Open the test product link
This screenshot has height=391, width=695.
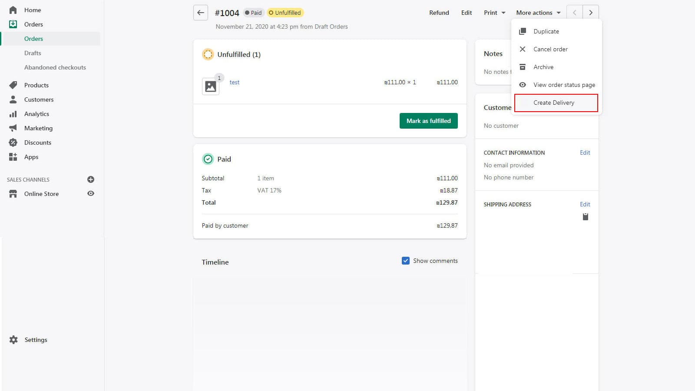click(235, 82)
